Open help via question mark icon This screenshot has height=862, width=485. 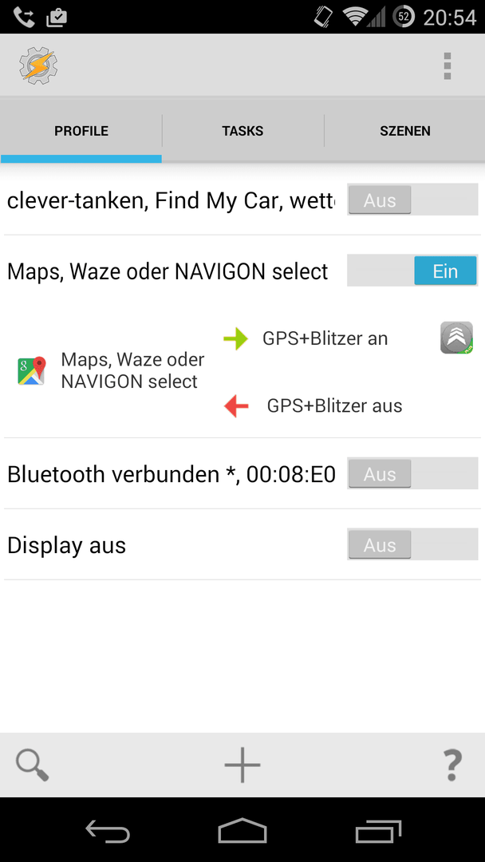(452, 765)
